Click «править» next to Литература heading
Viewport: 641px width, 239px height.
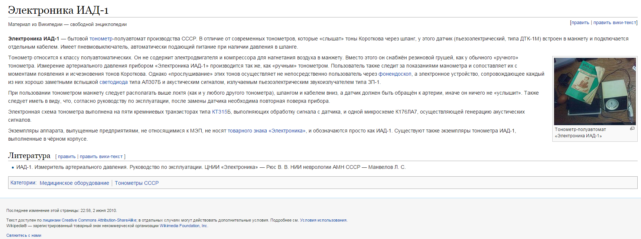coord(66,157)
